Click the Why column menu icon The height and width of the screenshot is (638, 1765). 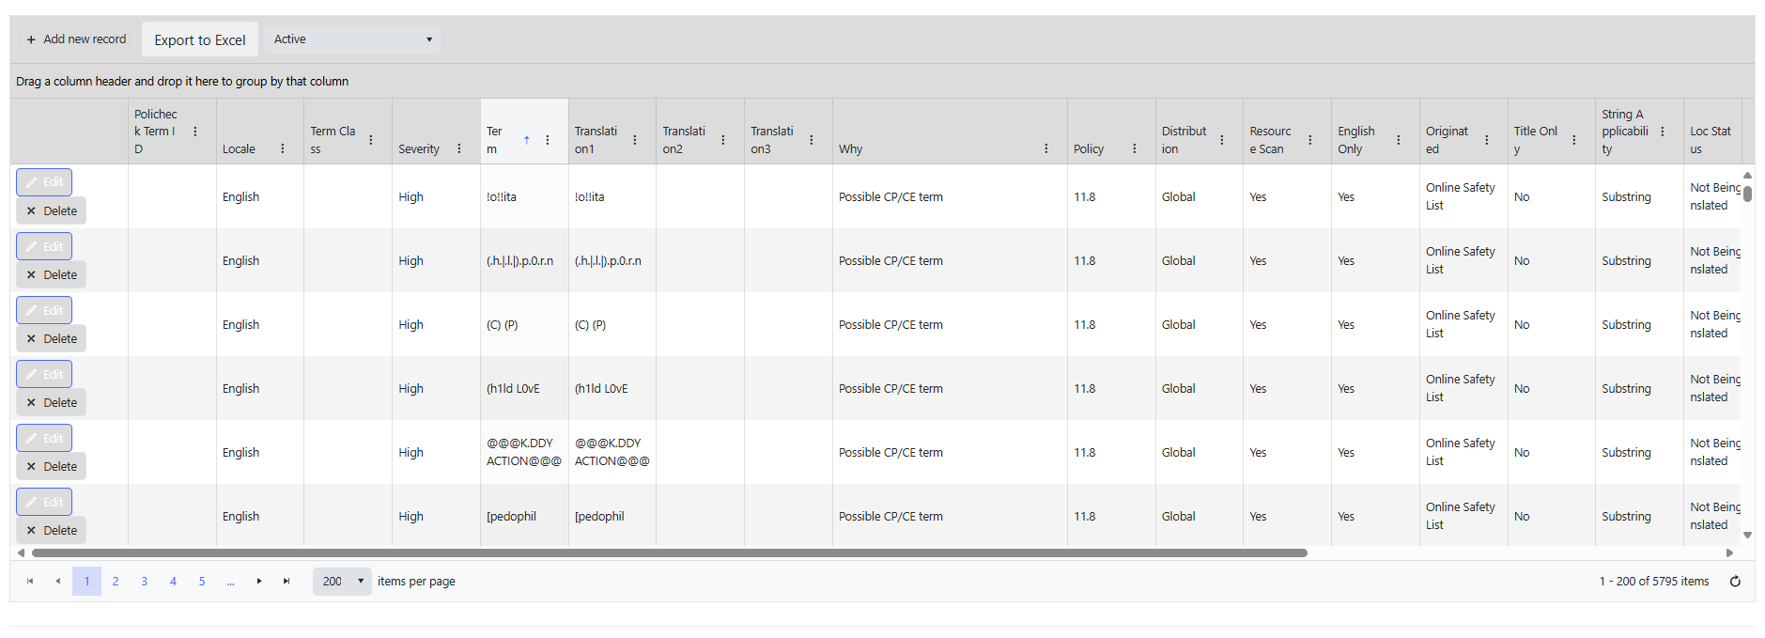[1046, 148]
